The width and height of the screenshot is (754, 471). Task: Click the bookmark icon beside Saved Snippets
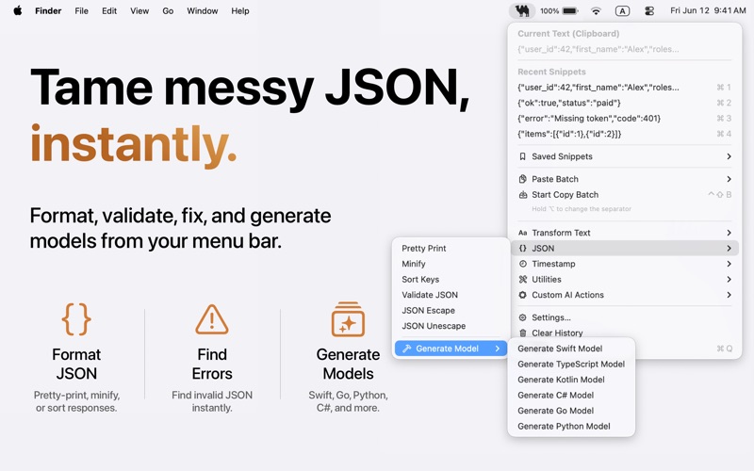pyautogui.click(x=523, y=156)
